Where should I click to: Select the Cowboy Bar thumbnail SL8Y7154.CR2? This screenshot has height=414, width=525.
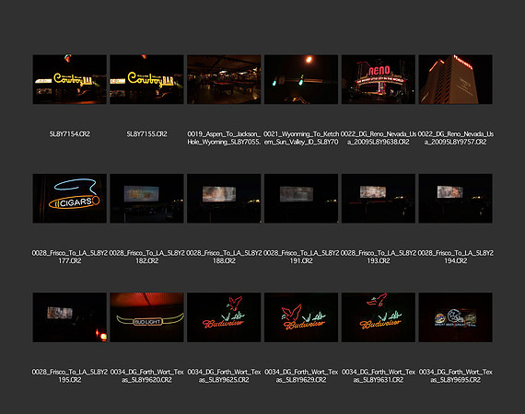pyautogui.click(x=70, y=79)
